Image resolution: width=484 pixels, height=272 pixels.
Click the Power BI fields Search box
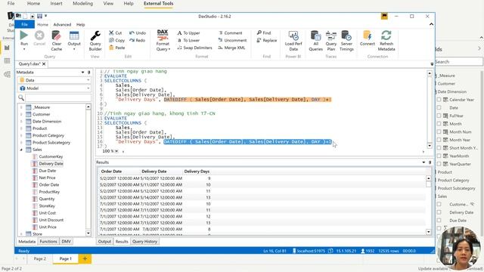tap(458, 62)
